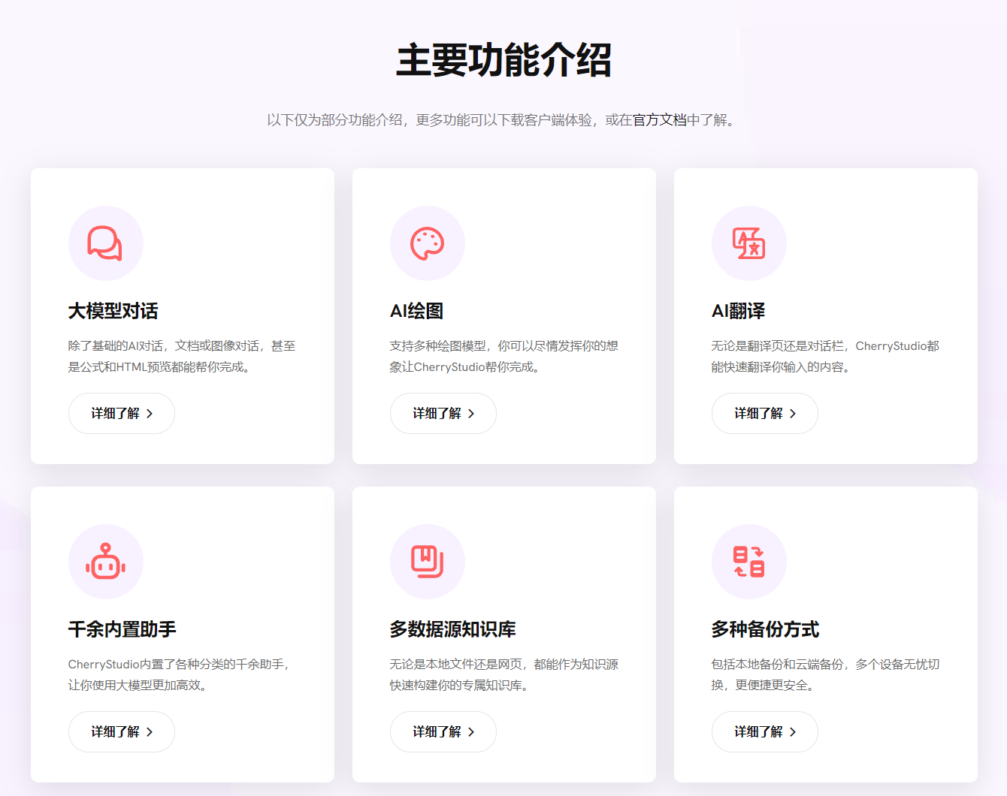Click description text starting 支持多种绘图模型
The height and width of the screenshot is (796, 1007).
[x=503, y=356]
